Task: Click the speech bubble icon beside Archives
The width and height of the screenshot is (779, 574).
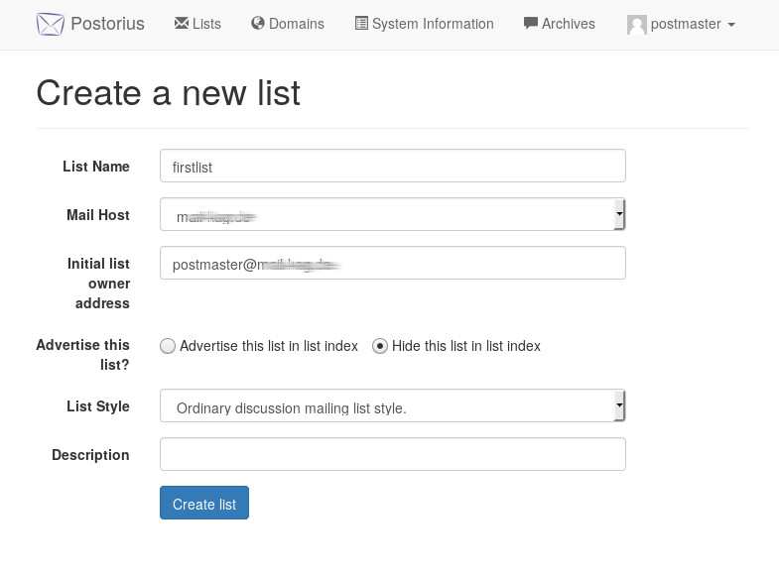Action: coord(530,24)
